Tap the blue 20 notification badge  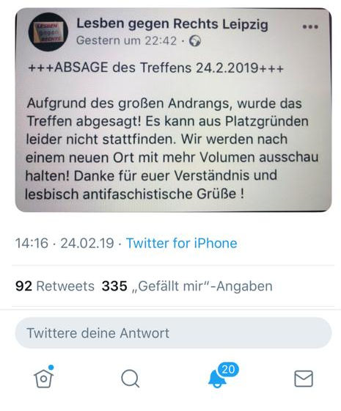pyautogui.click(x=228, y=370)
